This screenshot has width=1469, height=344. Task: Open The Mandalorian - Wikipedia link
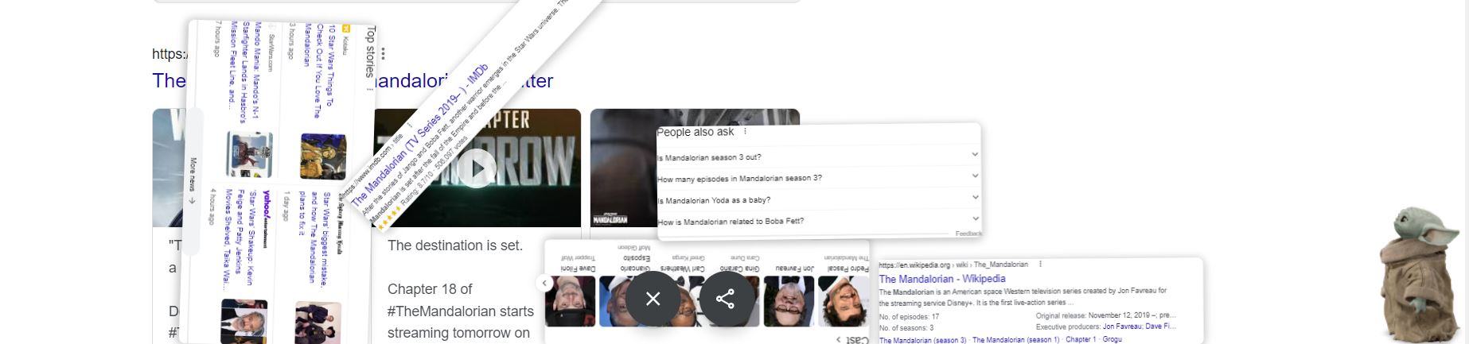point(941,279)
